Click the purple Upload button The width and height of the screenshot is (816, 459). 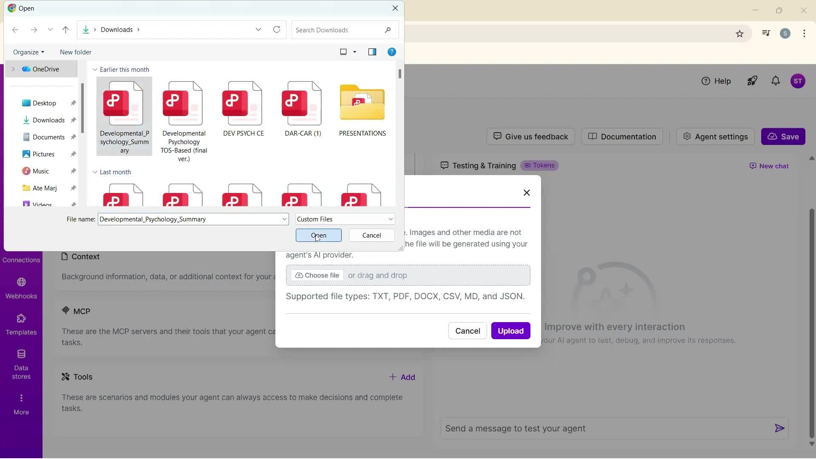510,331
